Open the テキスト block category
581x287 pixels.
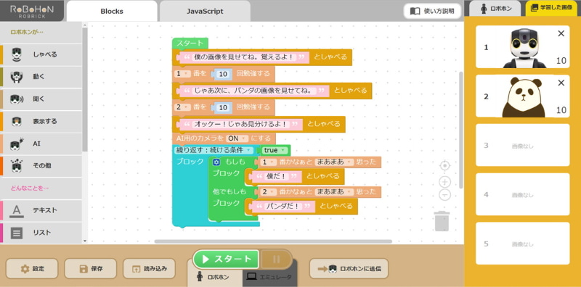pos(41,210)
